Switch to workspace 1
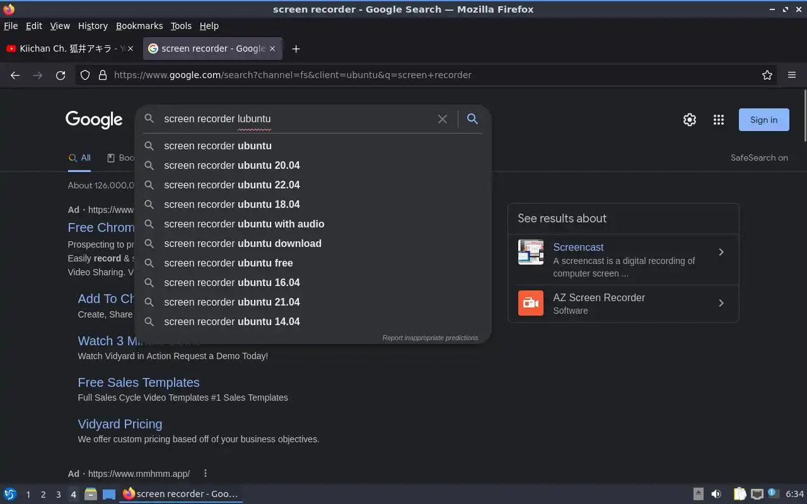Viewport: 807px width, 504px height. tap(28, 495)
